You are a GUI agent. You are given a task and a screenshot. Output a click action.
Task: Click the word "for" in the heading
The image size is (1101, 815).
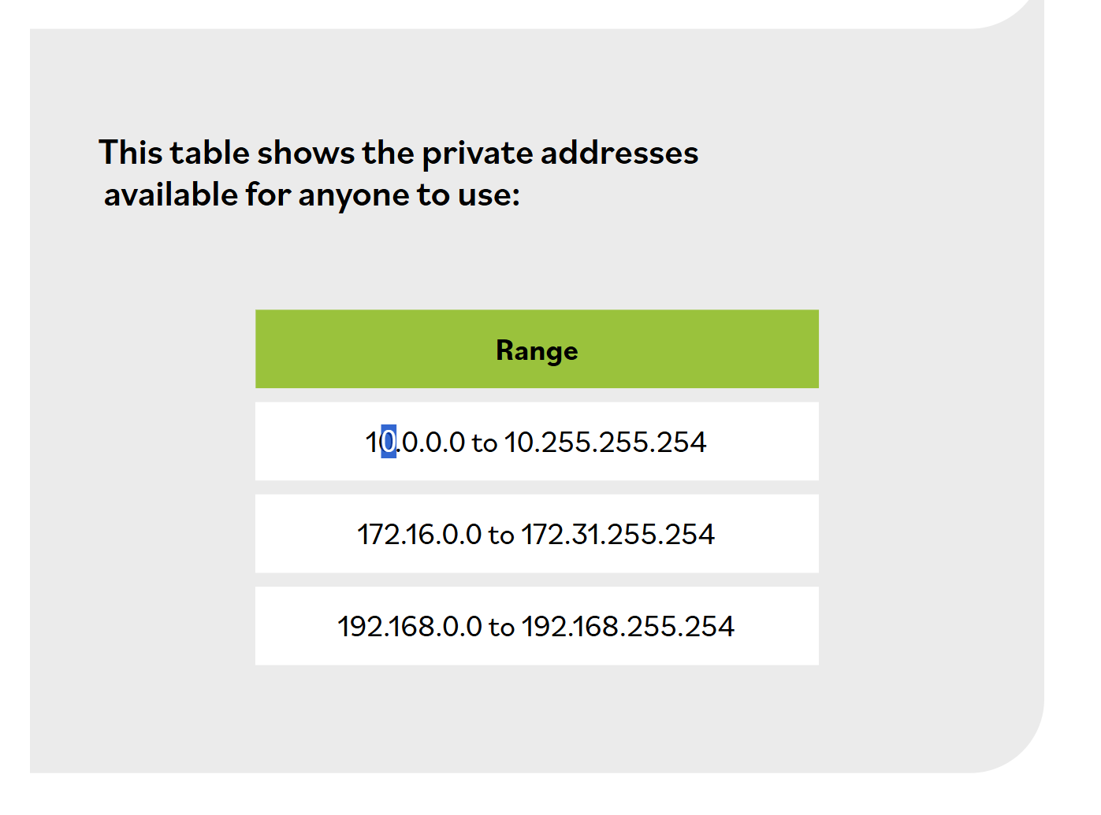(268, 195)
